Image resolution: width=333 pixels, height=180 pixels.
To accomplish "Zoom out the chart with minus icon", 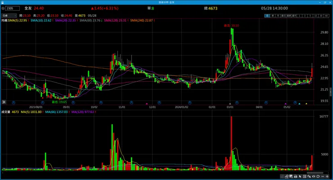I will [x=323, y=176].
